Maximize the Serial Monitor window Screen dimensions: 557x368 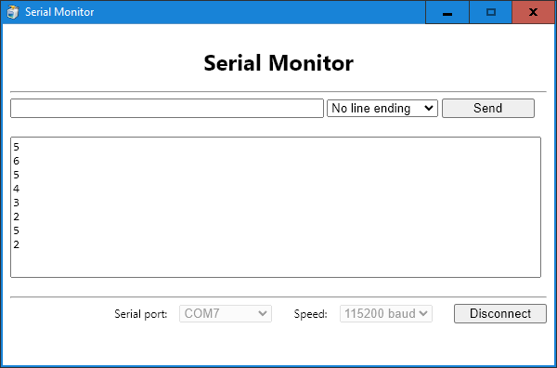point(490,12)
